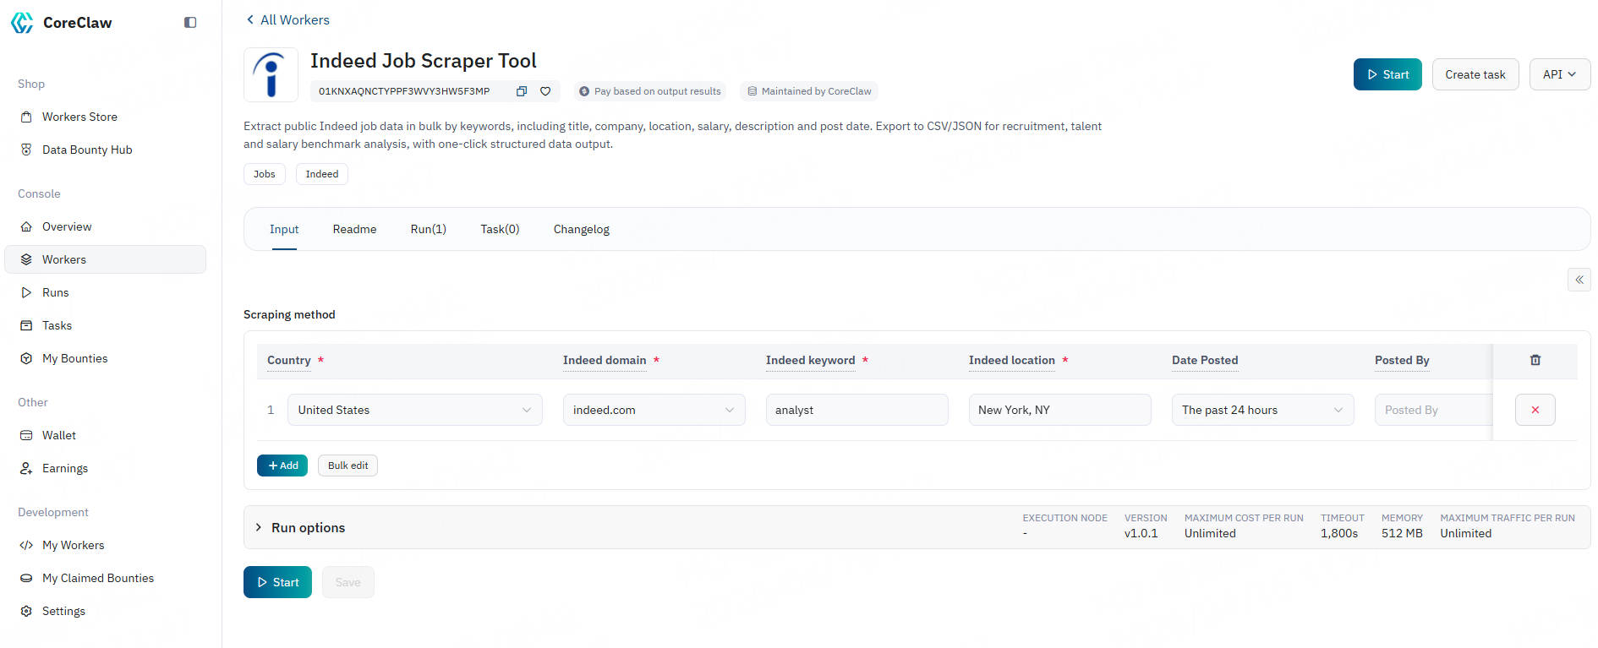Collapse the sidebar using panel icon
This screenshot has width=1598, height=648.
190,23
